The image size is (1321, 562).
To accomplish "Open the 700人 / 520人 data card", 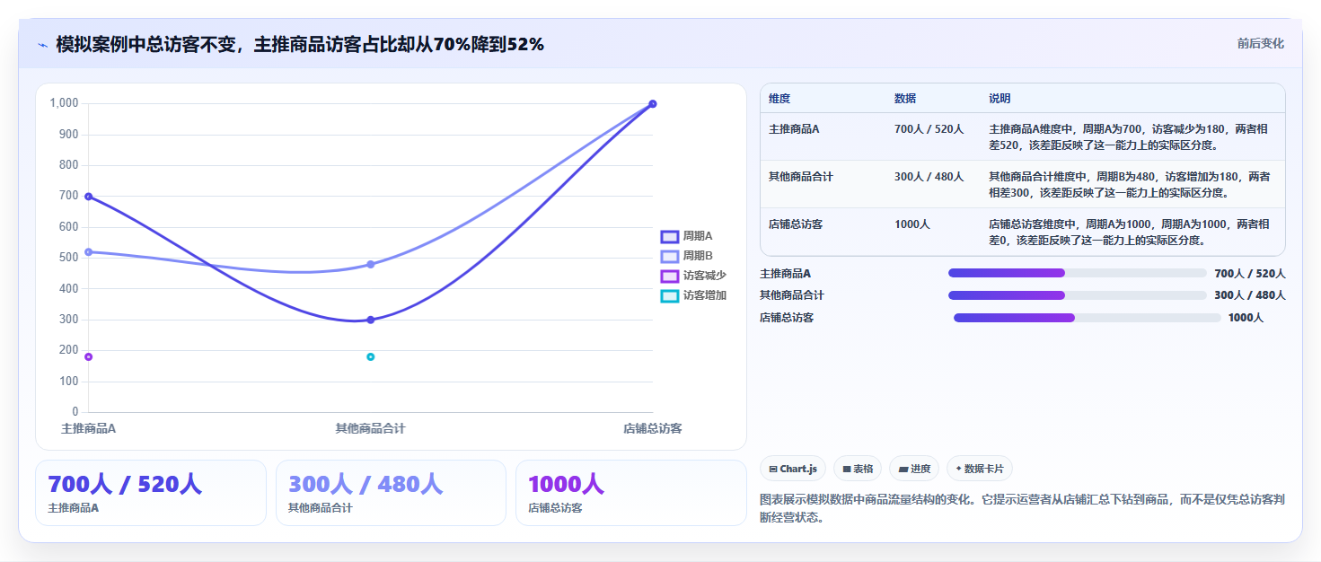I will click(151, 493).
